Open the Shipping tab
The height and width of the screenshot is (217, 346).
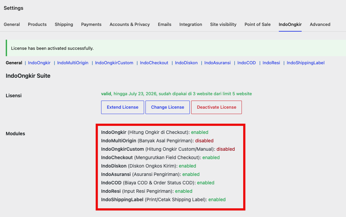64,24
